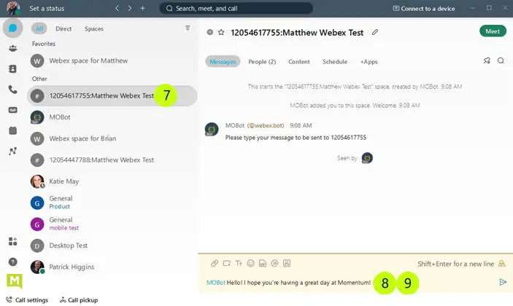Open the MOBot conversation
Screen dimensions: 513x306
click(112, 117)
